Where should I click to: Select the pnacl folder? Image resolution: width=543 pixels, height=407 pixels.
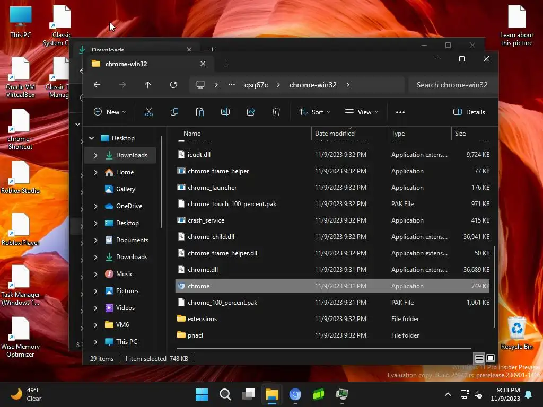pyautogui.click(x=332, y=335)
